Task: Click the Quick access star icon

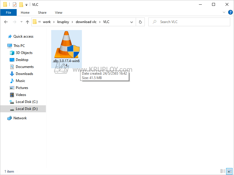Action: pyautogui.click(x=10, y=36)
